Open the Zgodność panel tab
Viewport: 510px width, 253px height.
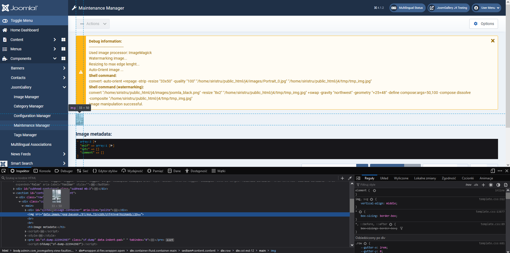click(x=449, y=178)
